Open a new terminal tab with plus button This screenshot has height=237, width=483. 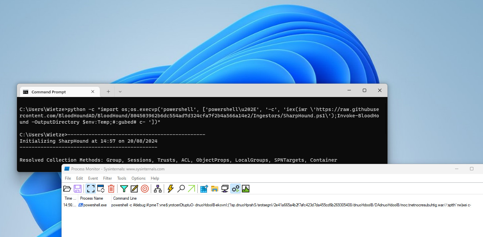[x=108, y=91]
